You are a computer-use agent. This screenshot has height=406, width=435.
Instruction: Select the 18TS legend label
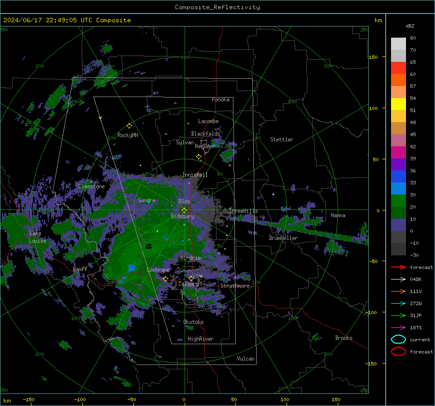[x=416, y=328]
